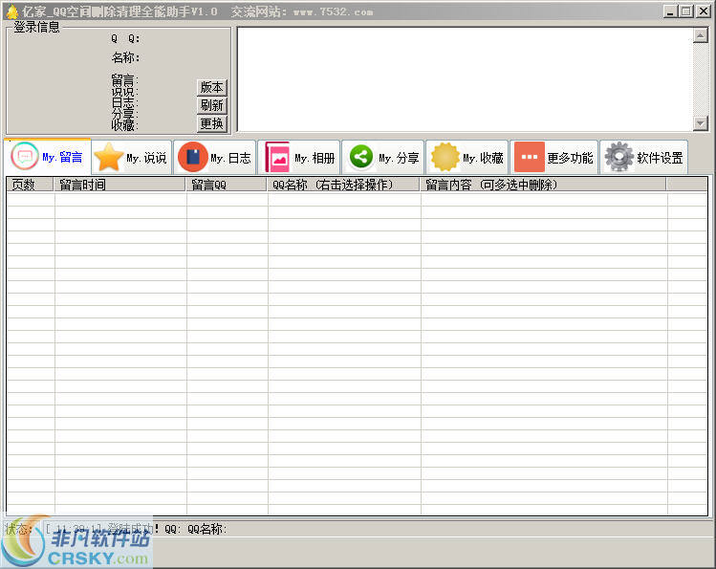This screenshot has height=569, width=716.
Task: Maximize the window
Action: click(x=685, y=11)
